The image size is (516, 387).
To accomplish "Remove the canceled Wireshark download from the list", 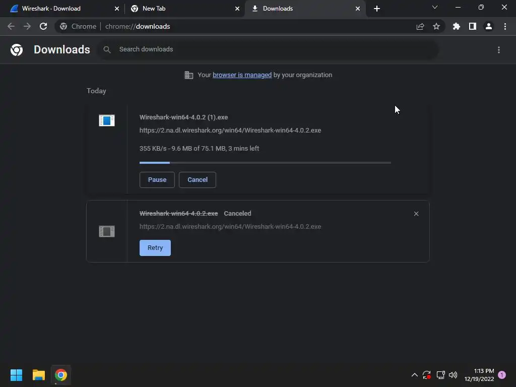I will click(x=416, y=214).
